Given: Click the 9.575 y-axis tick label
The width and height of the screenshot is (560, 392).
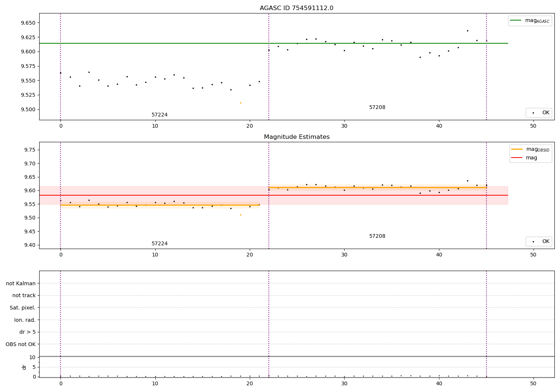Looking at the screenshot, I should pos(28,66).
